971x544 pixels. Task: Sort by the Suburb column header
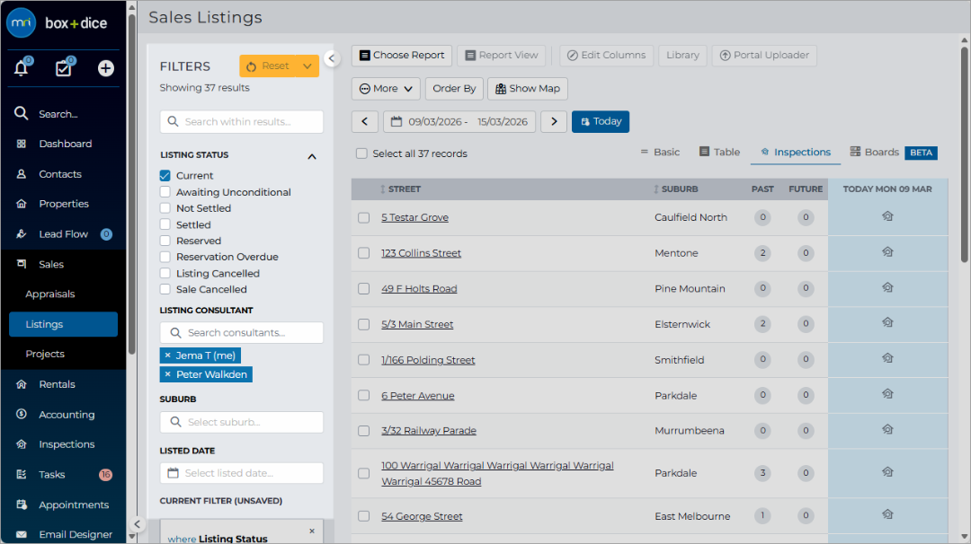tap(675, 189)
